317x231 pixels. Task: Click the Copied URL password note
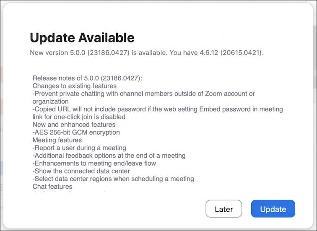tap(158, 109)
